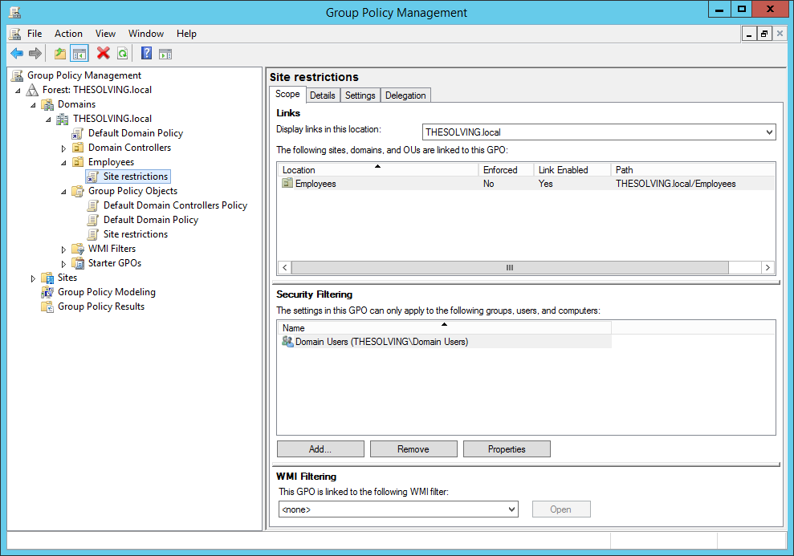Click the Links list scroll right arrow
Screen dimensions: 794x556
click(768, 267)
